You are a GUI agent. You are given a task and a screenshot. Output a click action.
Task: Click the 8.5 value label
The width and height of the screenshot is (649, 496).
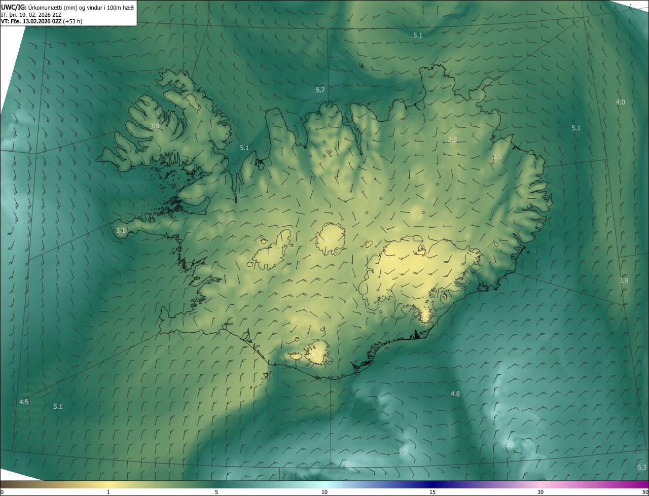[x=404, y=450]
